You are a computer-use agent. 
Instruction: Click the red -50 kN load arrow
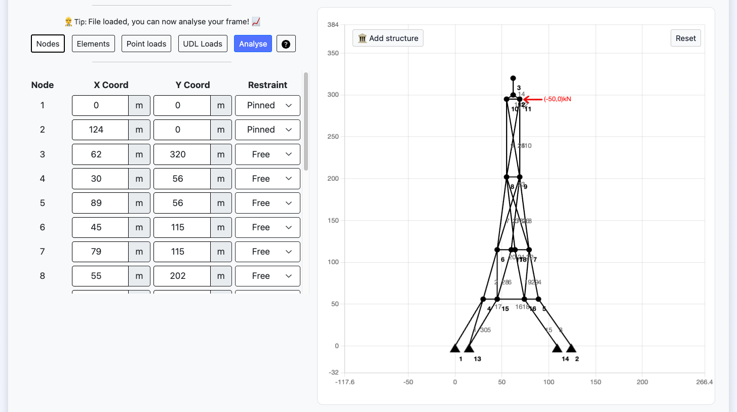(532, 99)
